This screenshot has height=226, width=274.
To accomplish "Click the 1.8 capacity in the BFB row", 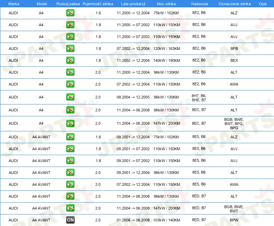I will [98, 49].
